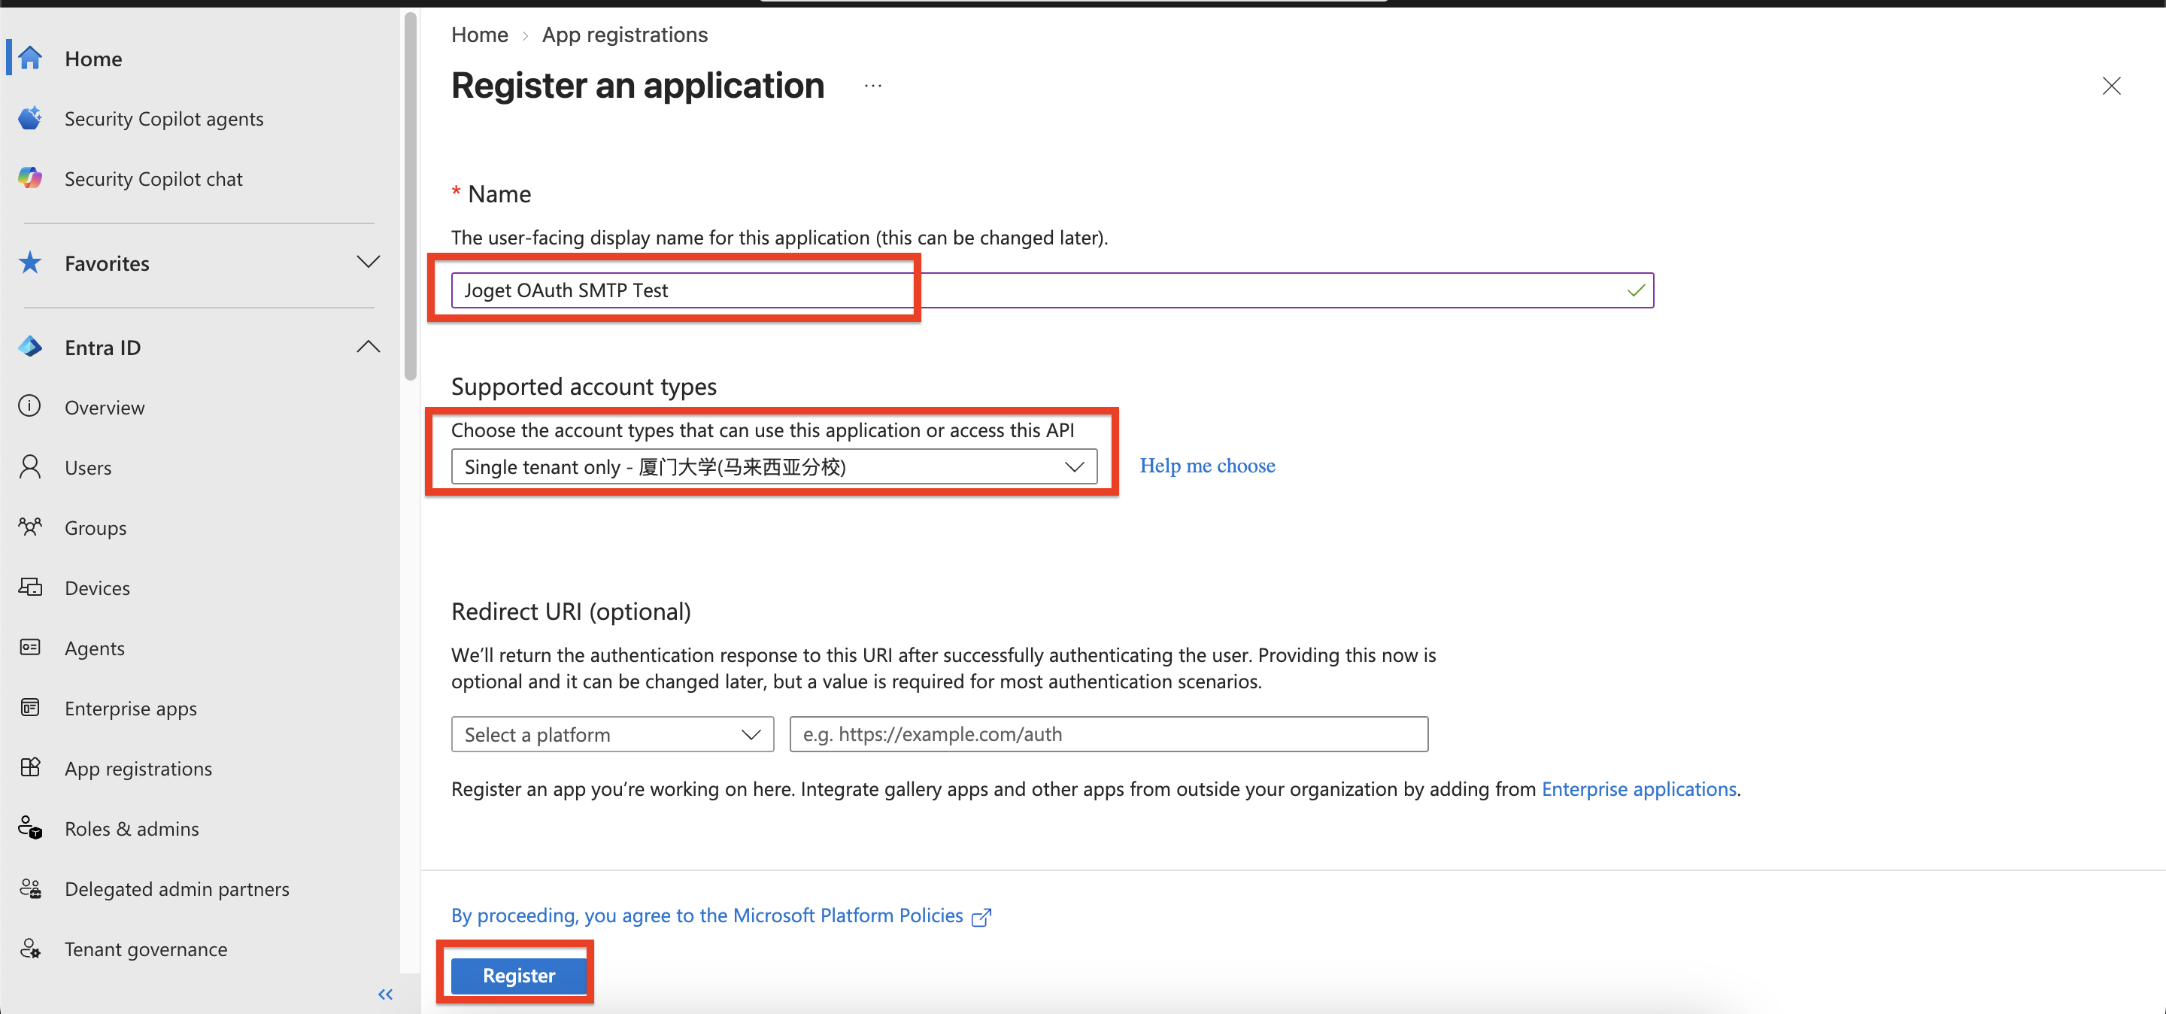Click the blue Register button
The image size is (2166, 1014).
(519, 976)
